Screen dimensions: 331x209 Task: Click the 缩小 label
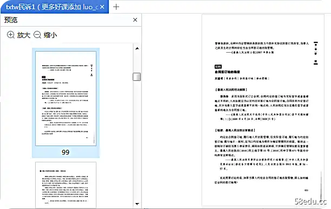coord(50,35)
